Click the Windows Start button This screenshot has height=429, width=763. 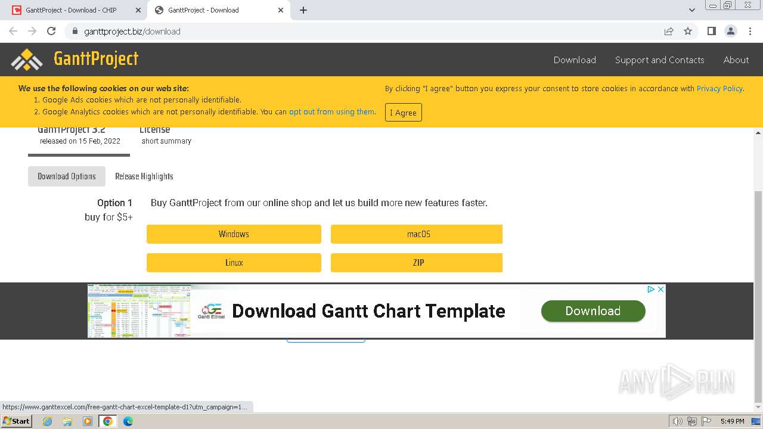(x=17, y=421)
